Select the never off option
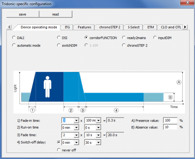 59,150
